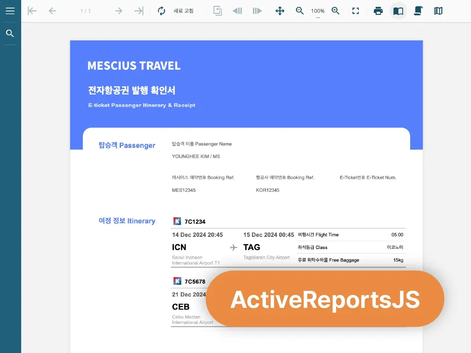471x353 pixels.
Task: Select single page view book icon
Action: point(398,11)
